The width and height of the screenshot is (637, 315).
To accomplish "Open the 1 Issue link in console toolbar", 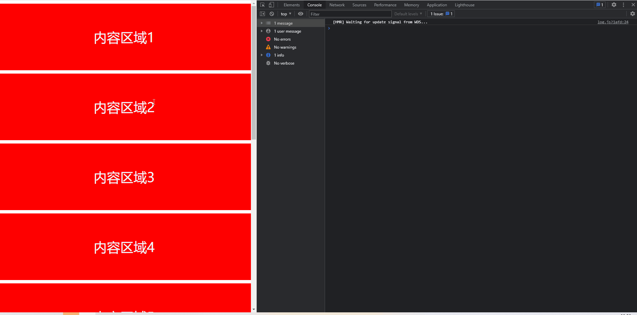I will pyautogui.click(x=441, y=14).
